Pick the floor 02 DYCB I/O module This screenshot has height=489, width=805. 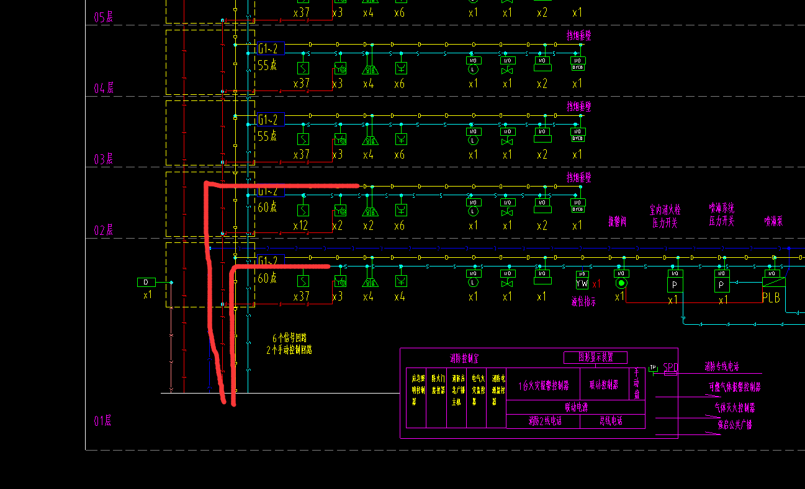pos(578,205)
